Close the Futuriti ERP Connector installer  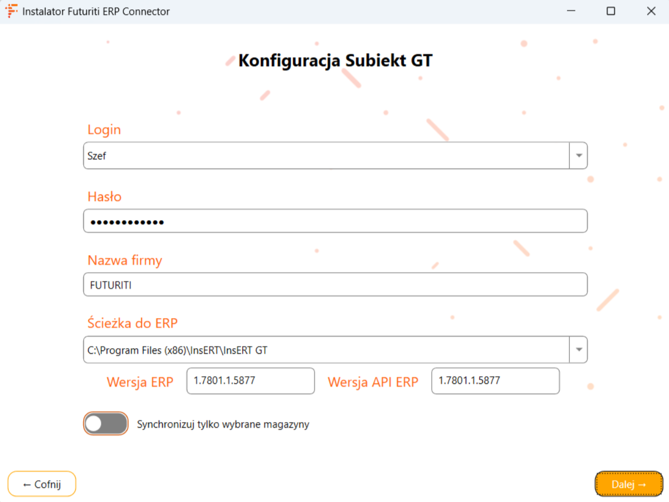(x=651, y=11)
